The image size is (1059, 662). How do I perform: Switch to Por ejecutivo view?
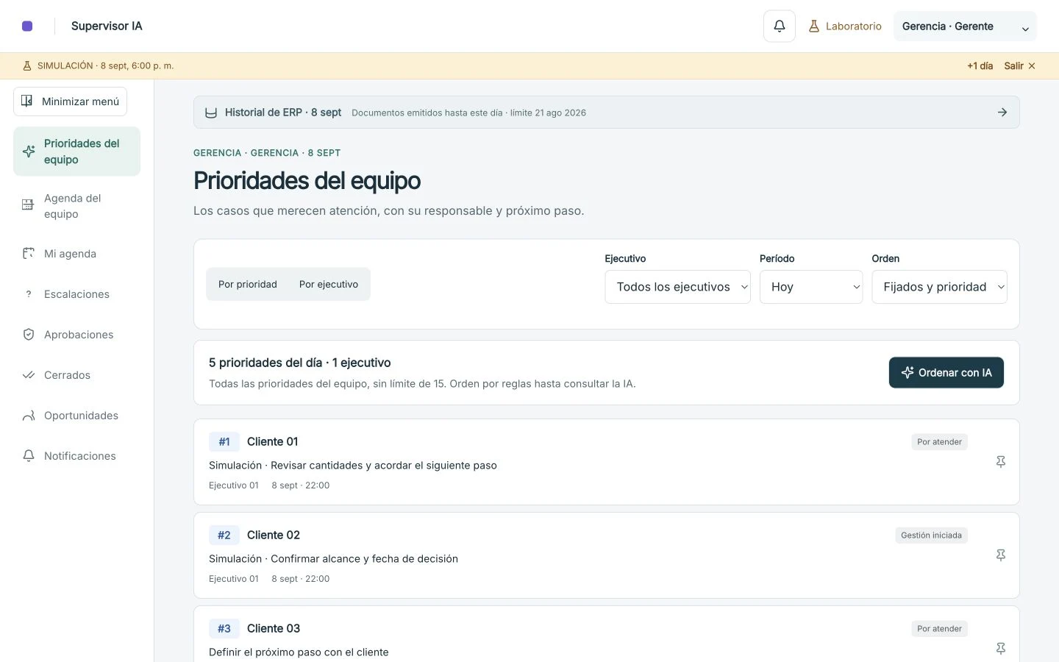click(329, 285)
